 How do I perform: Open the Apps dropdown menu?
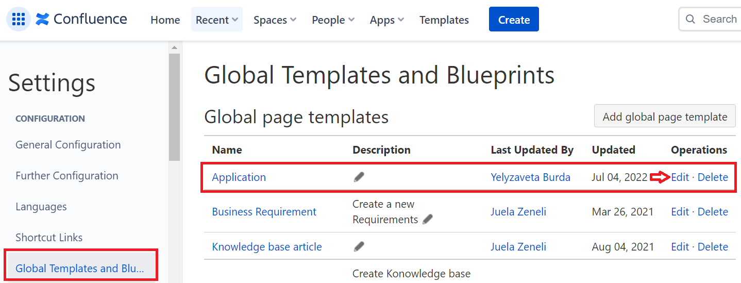[386, 20]
